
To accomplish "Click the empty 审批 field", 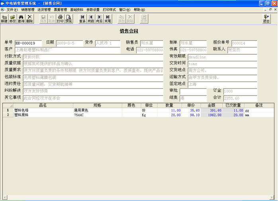I will (x=193, y=91).
